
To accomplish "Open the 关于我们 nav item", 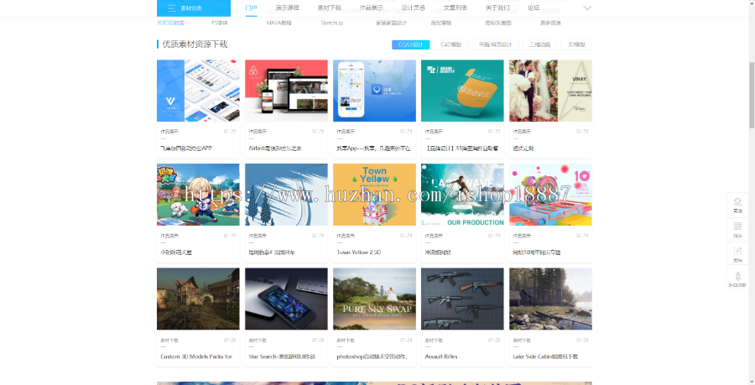I will (x=497, y=8).
